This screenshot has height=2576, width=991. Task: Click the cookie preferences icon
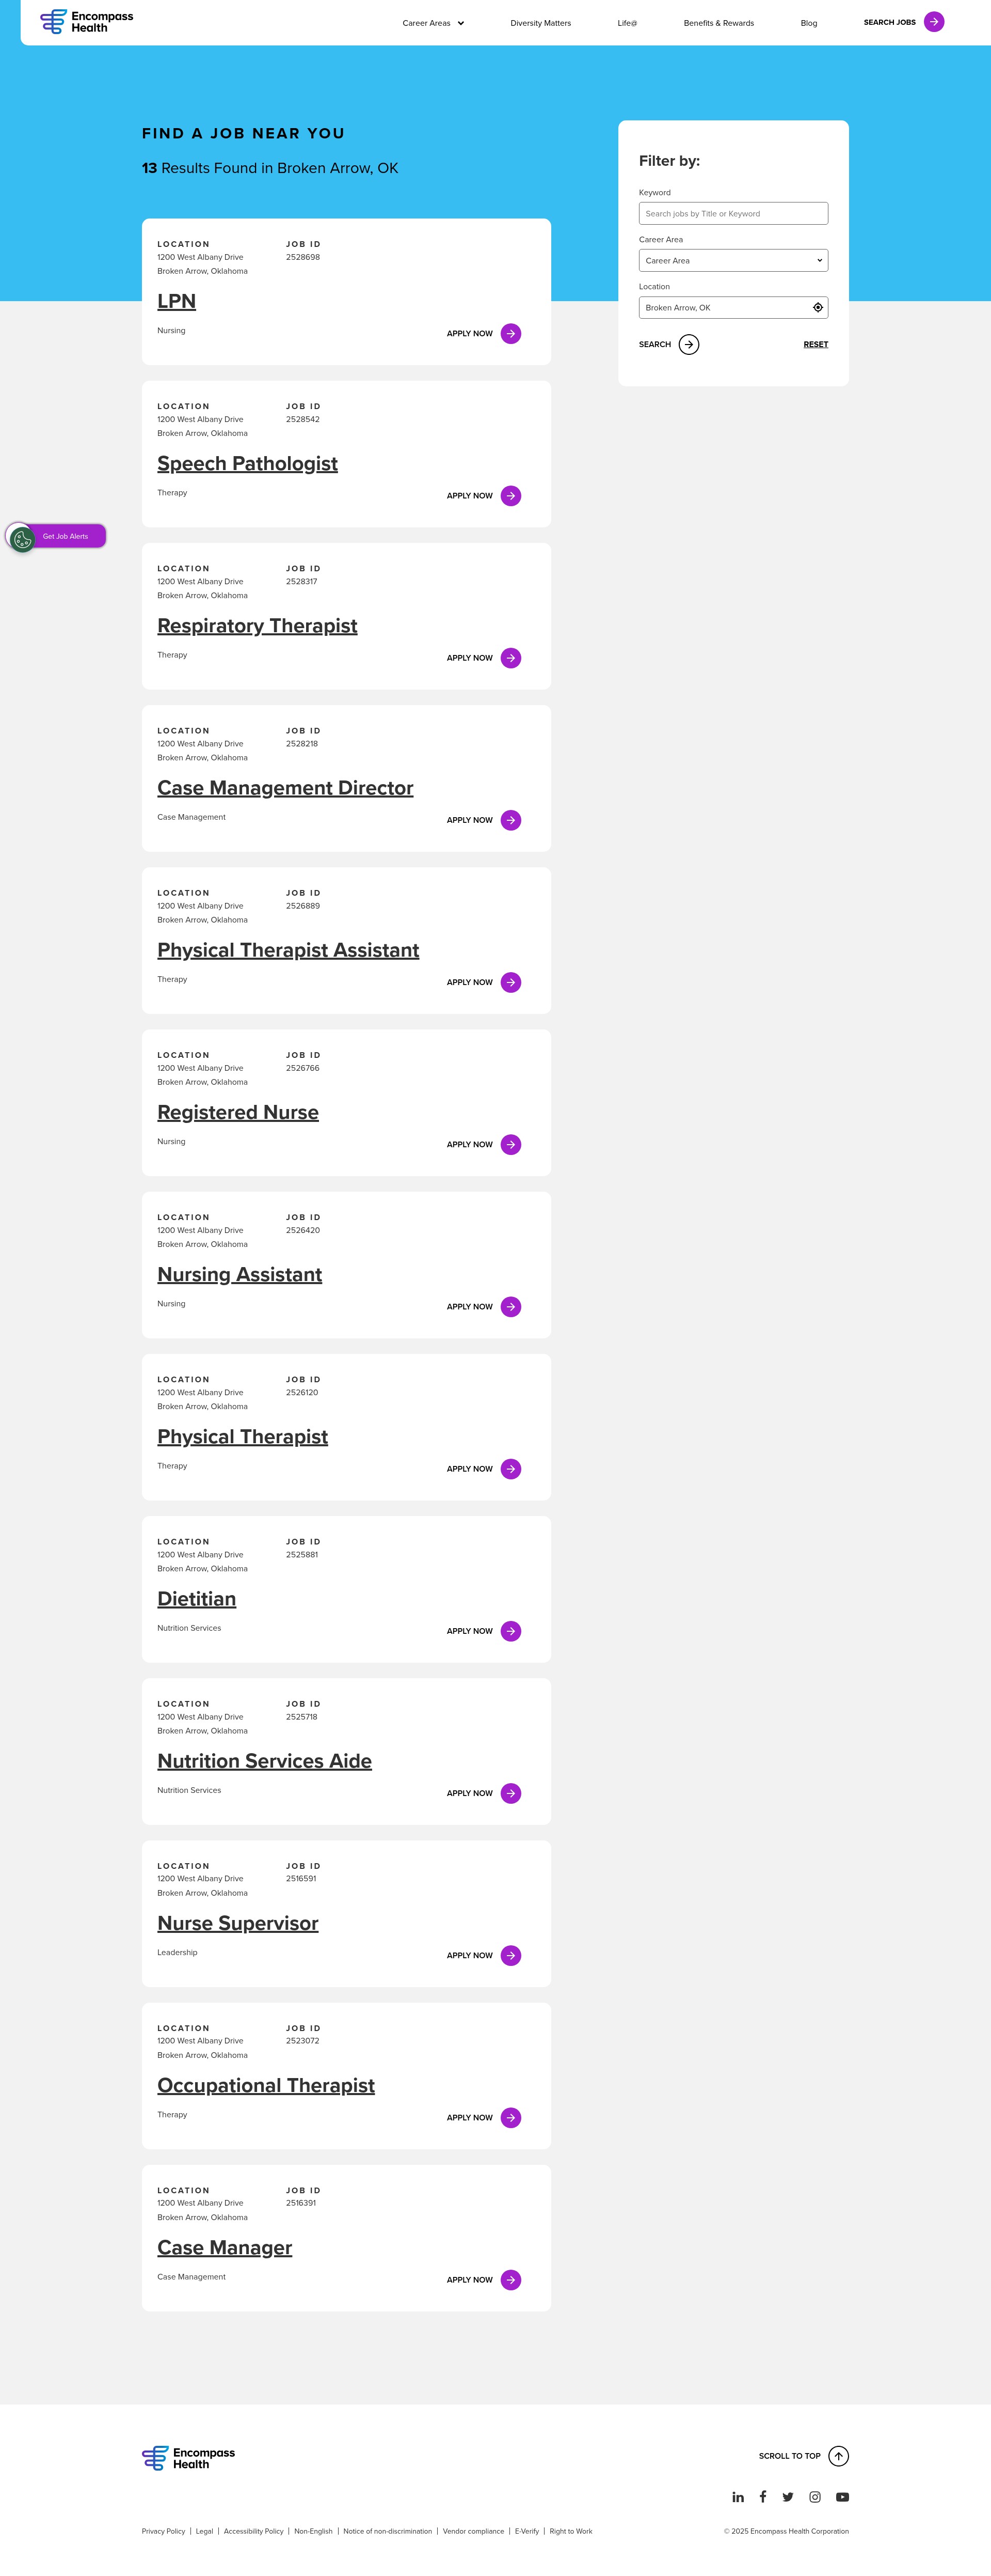pyautogui.click(x=22, y=539)
